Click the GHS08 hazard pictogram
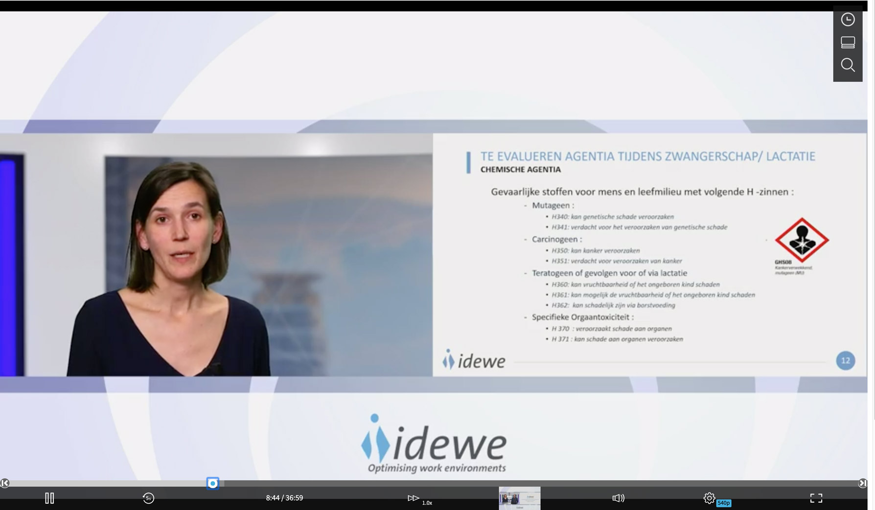875x510 pixels. click(x=802, y=240)
